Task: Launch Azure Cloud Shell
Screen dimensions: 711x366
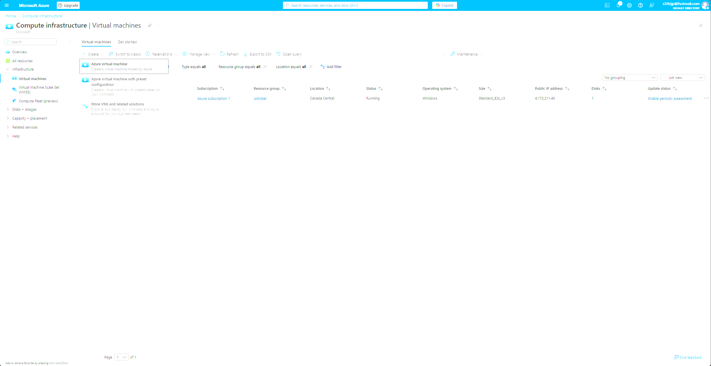Action: tap(607, 5)
